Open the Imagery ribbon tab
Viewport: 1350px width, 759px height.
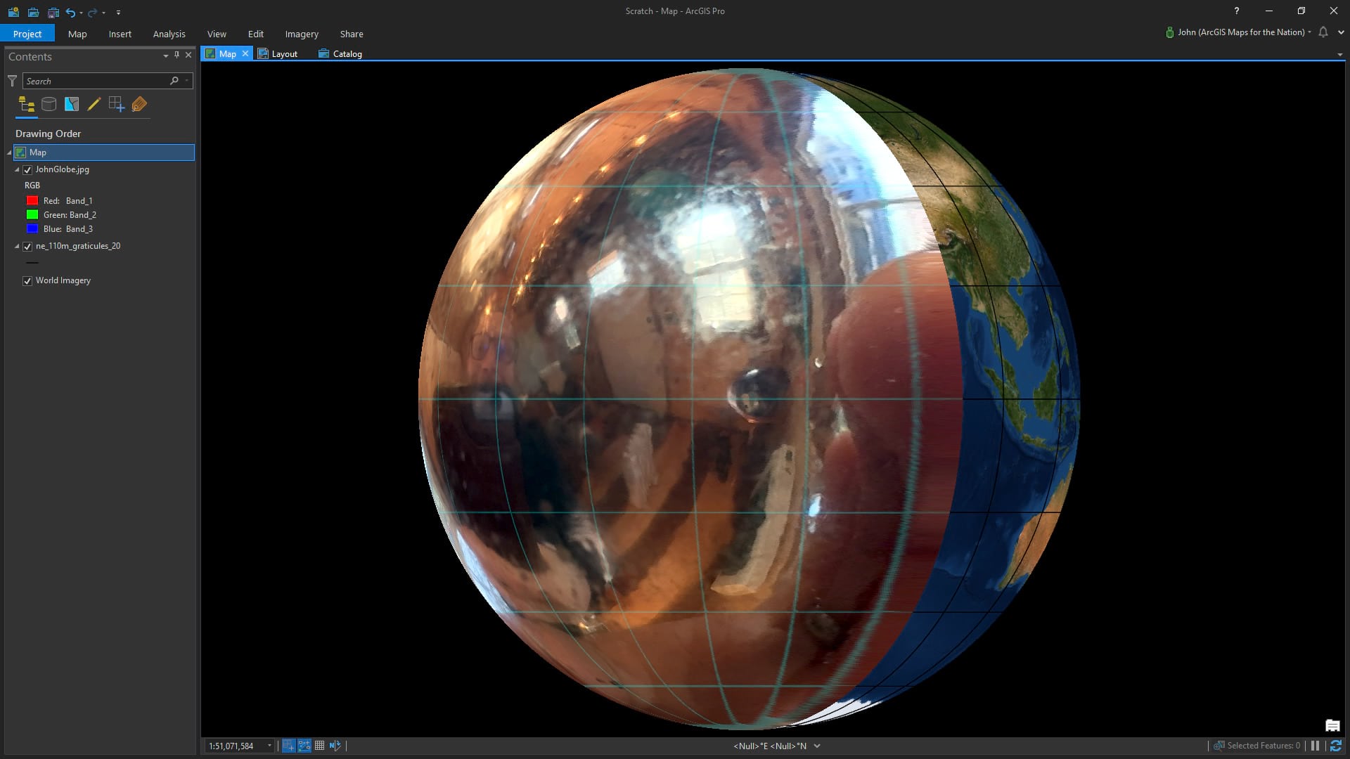301,34
